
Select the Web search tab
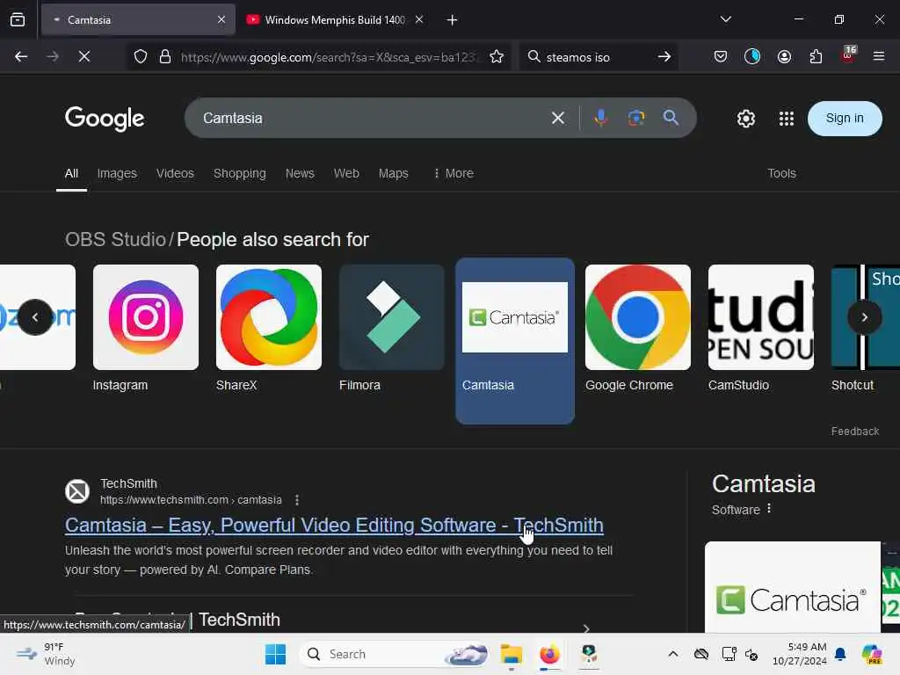346,173
